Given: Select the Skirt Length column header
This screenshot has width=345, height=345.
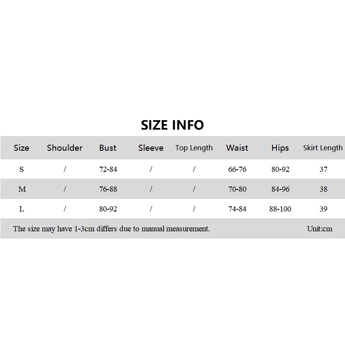Looking at the screenshot, I should (323, 148).
